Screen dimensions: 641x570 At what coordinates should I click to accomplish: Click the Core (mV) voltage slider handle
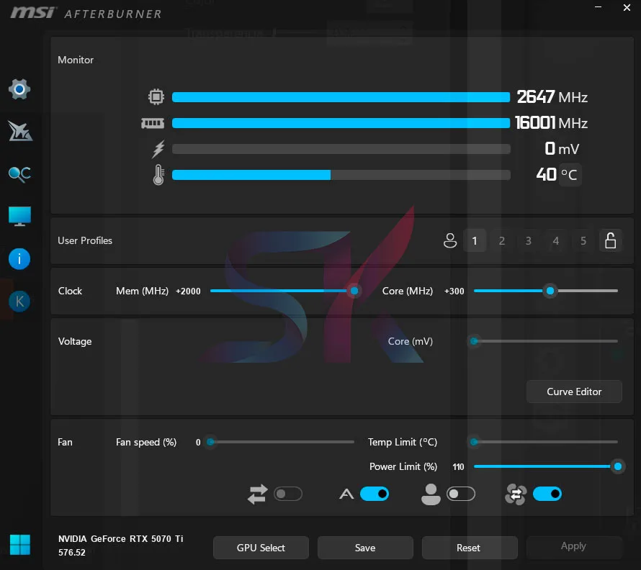[x=474, y=340]
